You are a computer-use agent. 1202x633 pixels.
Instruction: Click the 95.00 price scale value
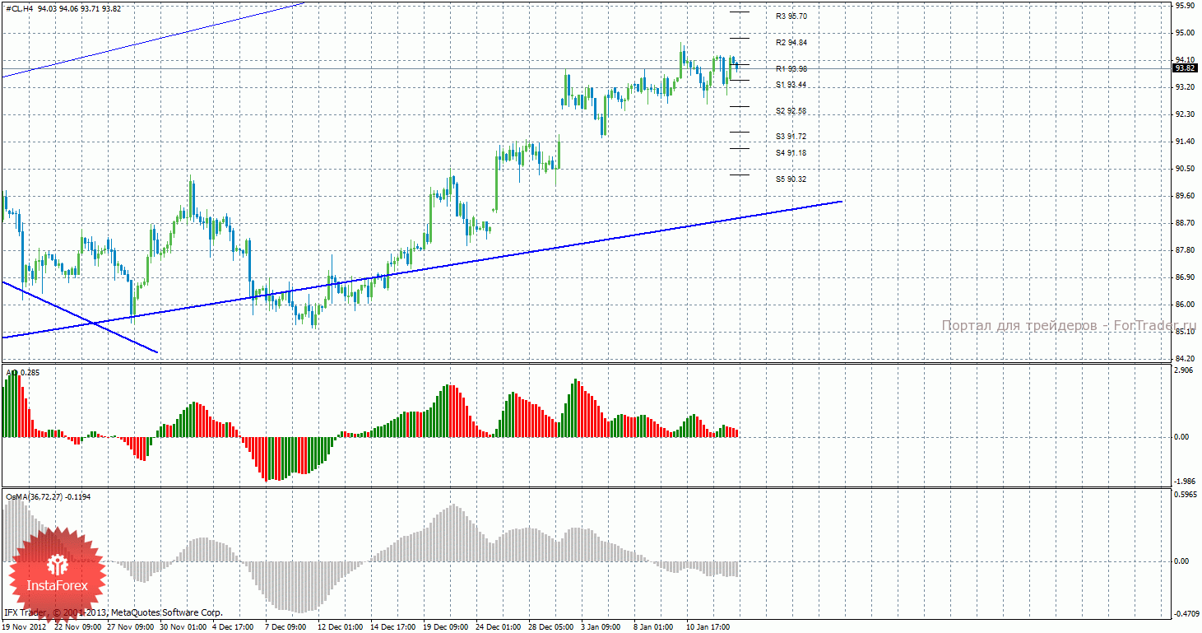1185,33
